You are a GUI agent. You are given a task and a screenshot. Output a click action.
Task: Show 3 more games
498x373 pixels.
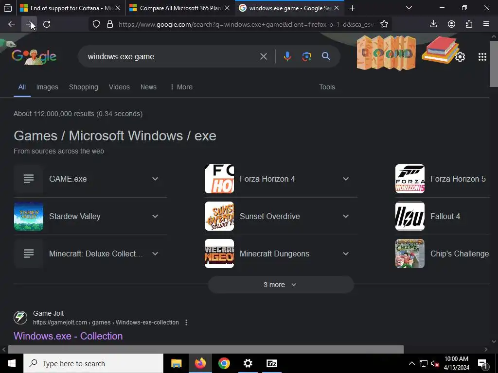click(281, 285)
